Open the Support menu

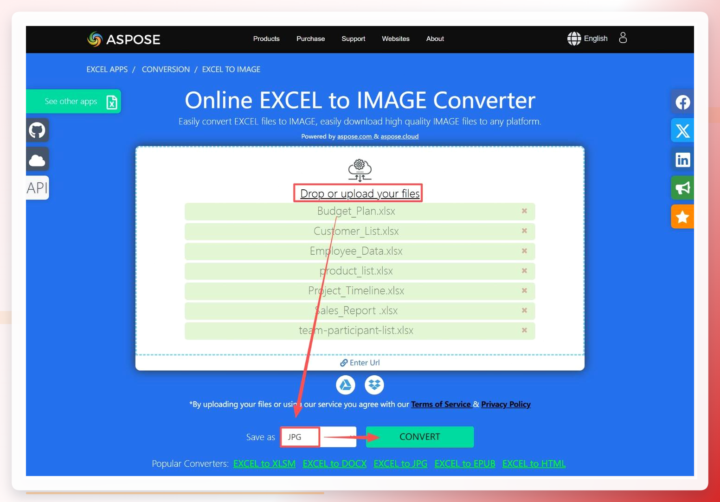point(354,39)
